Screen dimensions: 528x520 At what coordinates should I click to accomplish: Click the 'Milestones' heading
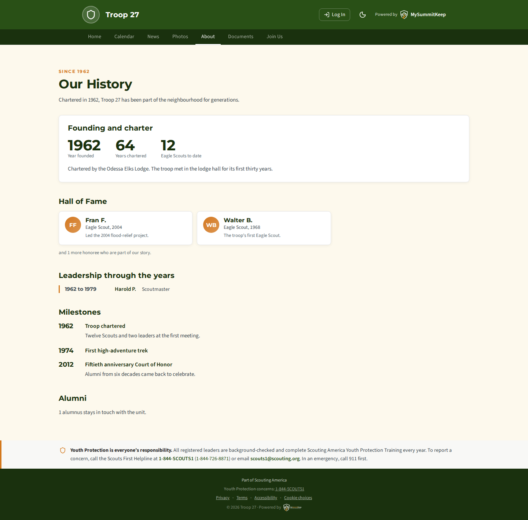(80, 312)
